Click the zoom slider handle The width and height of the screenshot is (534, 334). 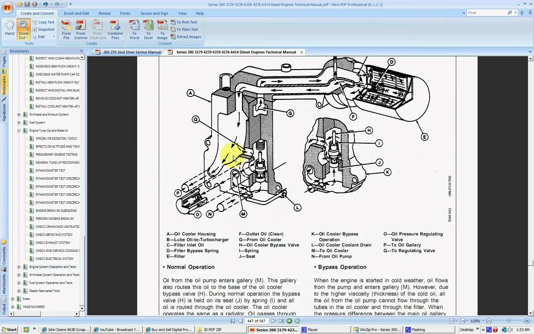(x=509, y=321)
